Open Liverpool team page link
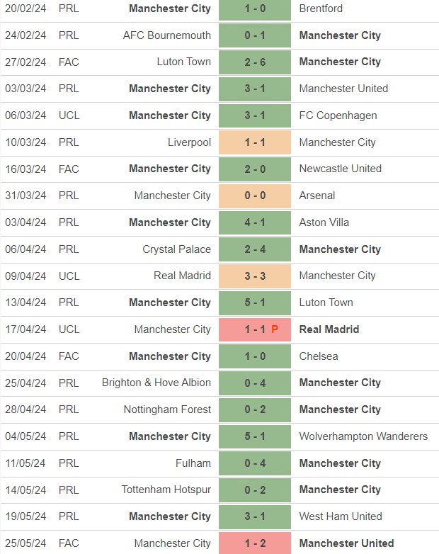439x554 pixels. pos(189,142)
